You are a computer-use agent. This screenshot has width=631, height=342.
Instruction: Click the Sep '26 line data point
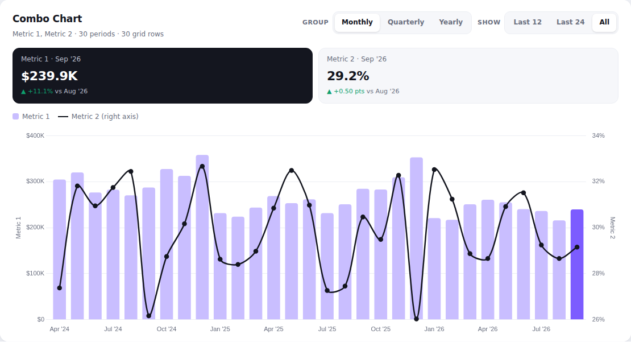point(577,248)
